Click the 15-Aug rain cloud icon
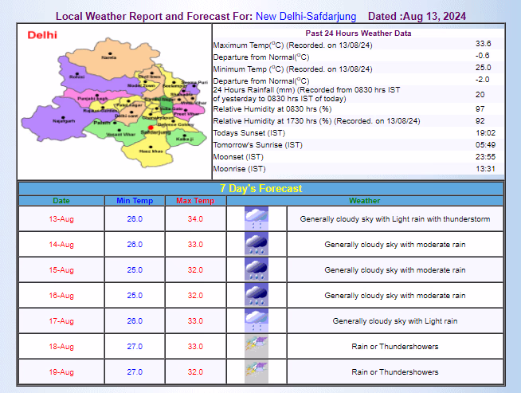 (256, 269)
